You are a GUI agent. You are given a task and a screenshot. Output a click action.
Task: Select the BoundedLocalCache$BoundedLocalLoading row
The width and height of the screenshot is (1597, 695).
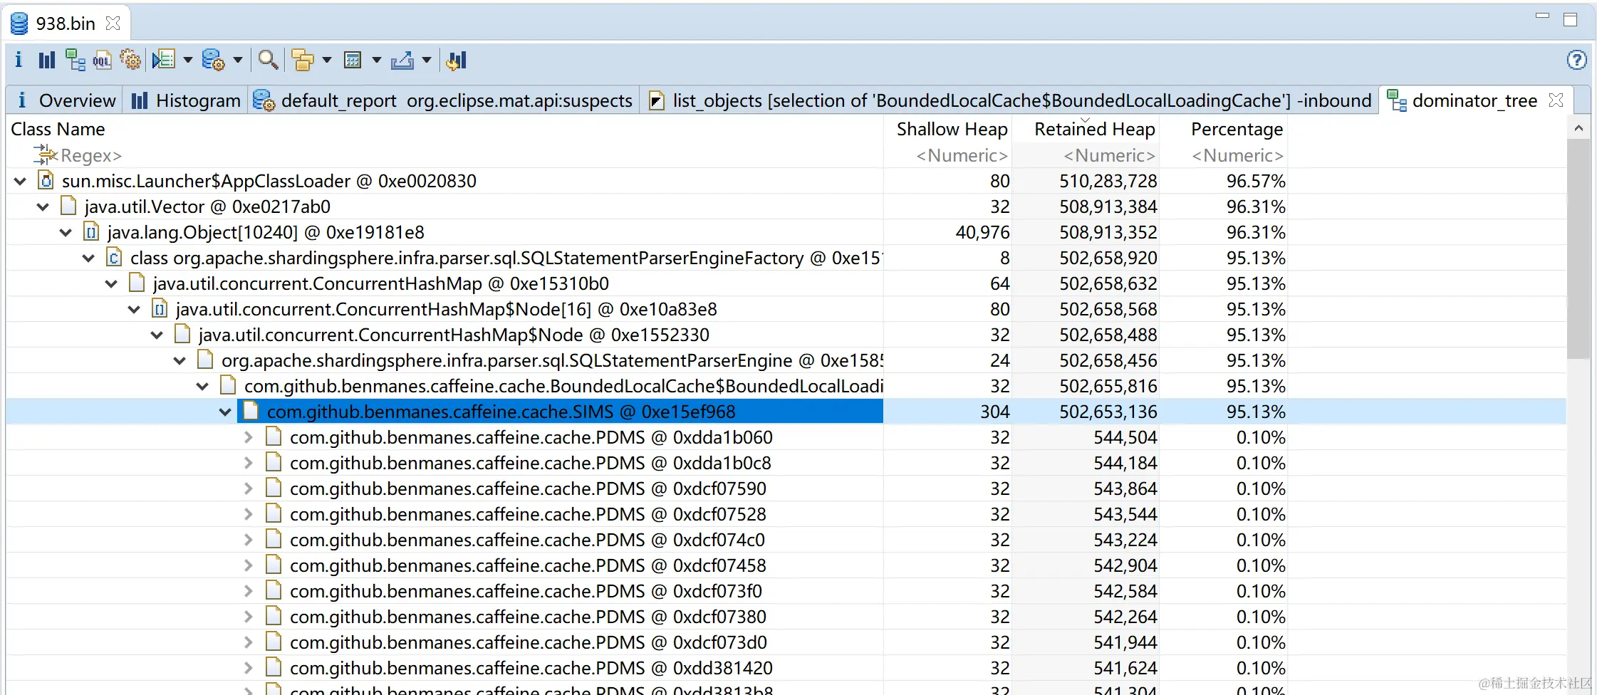[x=786, y=386]
